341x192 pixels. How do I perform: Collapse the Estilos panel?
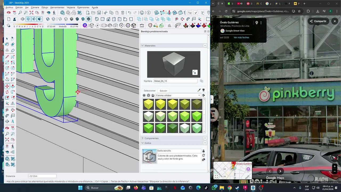coord(143,143)
